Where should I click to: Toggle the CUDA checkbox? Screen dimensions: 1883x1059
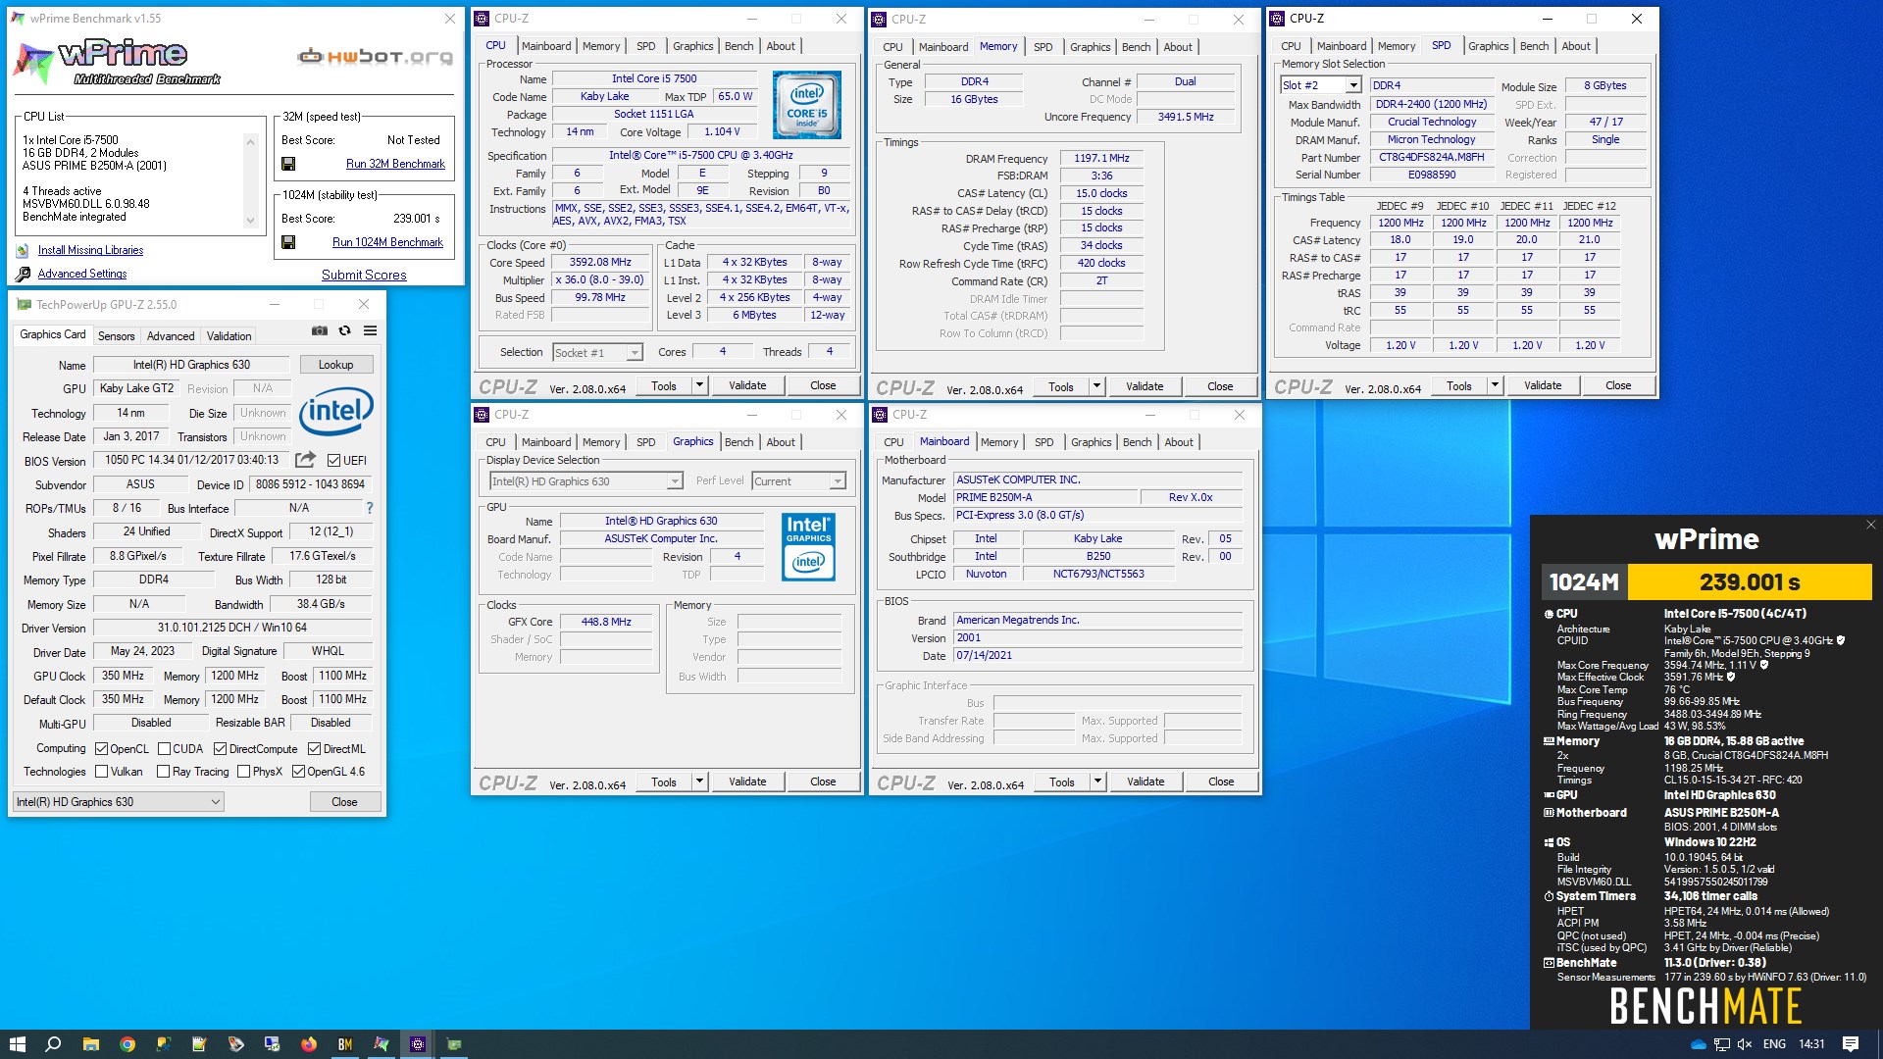coord(164,749)
